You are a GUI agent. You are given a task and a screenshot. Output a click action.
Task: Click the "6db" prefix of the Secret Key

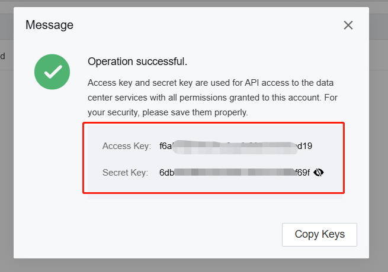[167, 173]
